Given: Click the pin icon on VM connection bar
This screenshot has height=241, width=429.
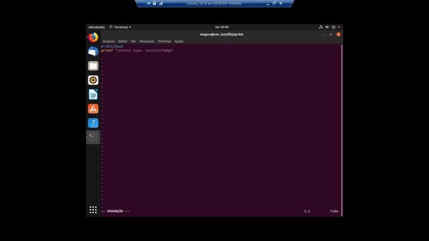Looking at the screenshot, I should coord(149,3).
